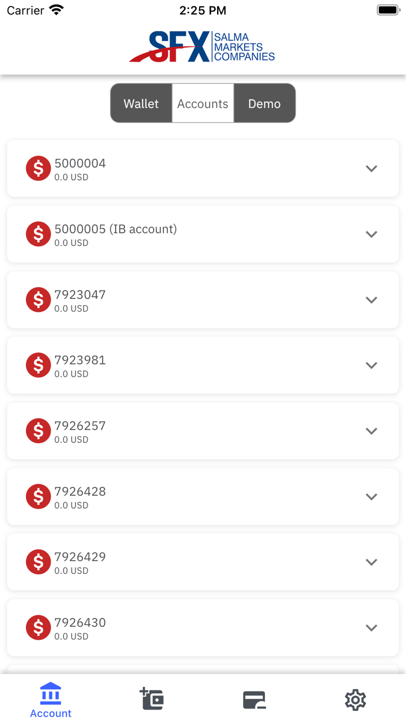Open account number 7923047 text
Image resolution: width=406 pixels, height=722 pixels.
[x=80, y=294]
